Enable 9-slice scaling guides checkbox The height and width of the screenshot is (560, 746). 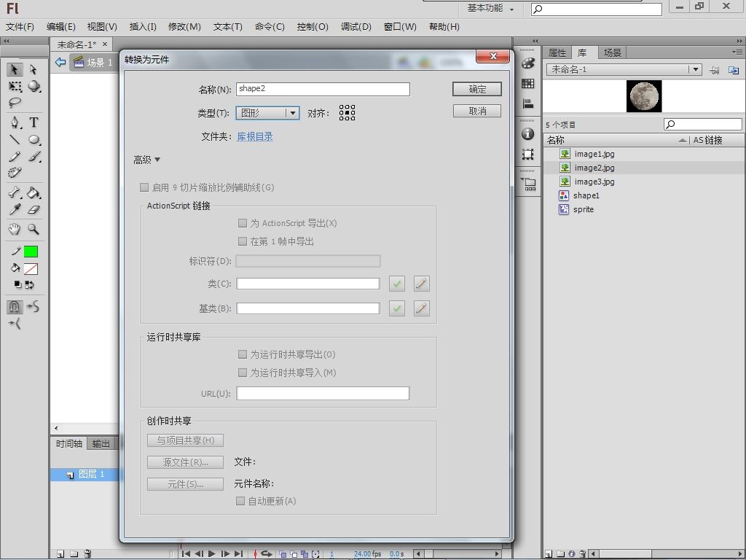[144, 187]
